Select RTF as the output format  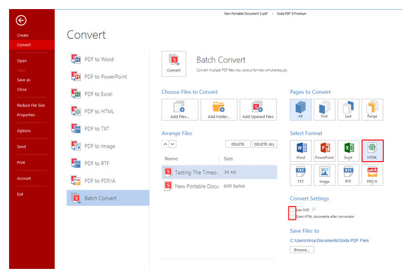coord(348,175)
